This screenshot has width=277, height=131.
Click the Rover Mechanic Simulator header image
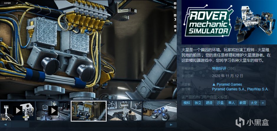[x=229, y=22]
